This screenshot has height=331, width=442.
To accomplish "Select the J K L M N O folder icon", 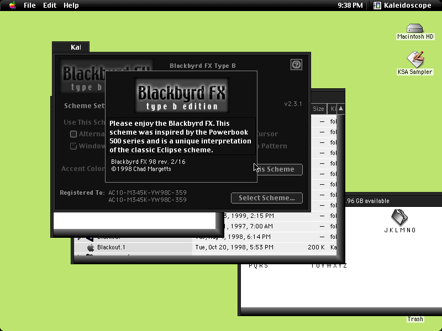I will click(399, 217).
